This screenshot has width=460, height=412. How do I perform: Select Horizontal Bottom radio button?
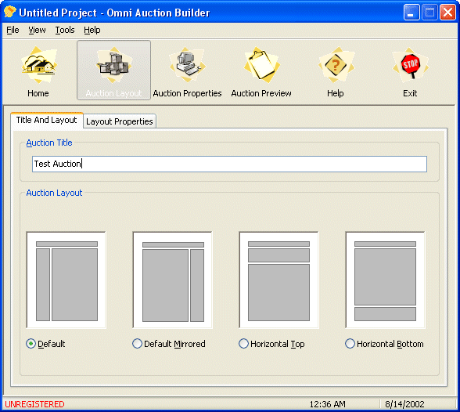(350, 344)
